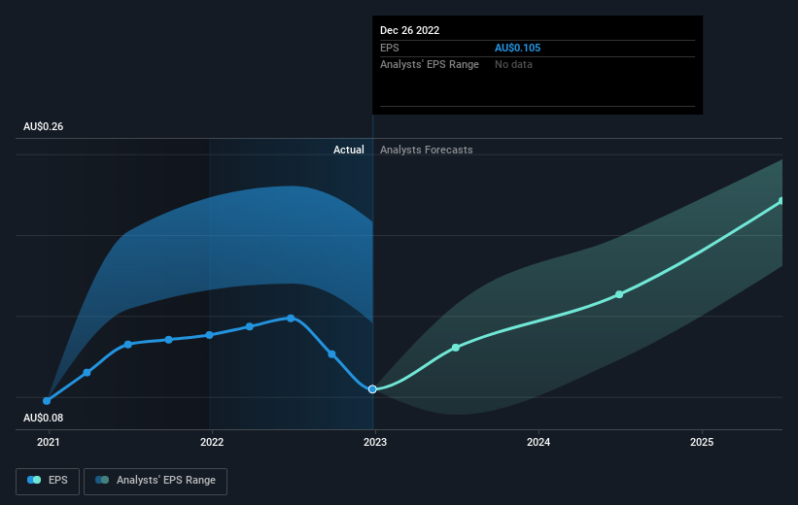
Task: Click the 'No data' text in tooltip
Action: (x=513, y=65)
